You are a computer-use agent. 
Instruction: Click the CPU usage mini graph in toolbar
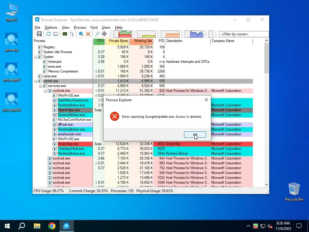(123, 34)
